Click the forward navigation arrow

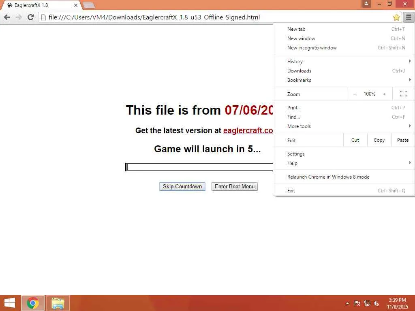(x=19, y=17)
